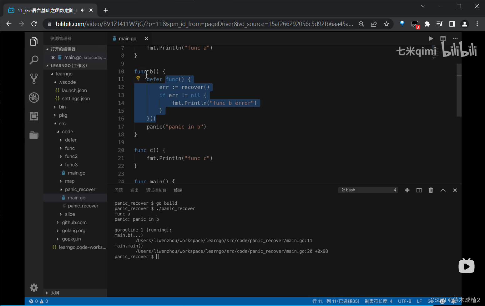
Task: Open the Search view in activity bar
Action: pyautogui.click(x=34, y=60)
